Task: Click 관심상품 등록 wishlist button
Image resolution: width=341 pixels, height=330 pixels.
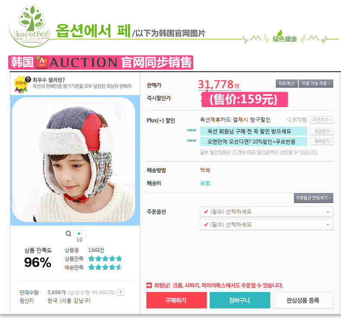Action: tap(303, 300)
